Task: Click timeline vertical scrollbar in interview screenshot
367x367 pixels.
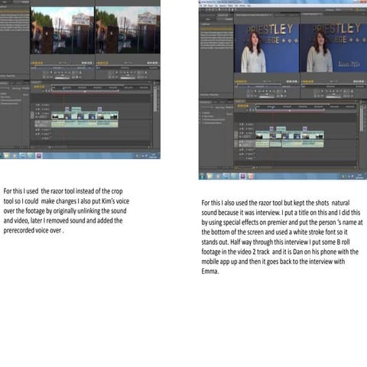Action: [x=362, y=119]
